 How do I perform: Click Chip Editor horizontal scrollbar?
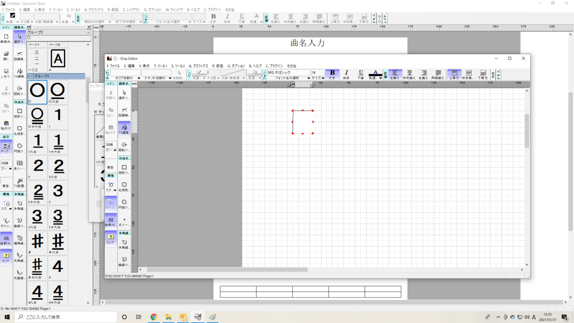tap(331, 269)
